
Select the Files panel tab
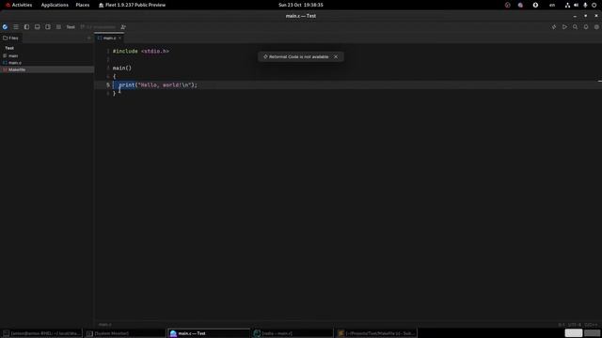coord(10,38)
